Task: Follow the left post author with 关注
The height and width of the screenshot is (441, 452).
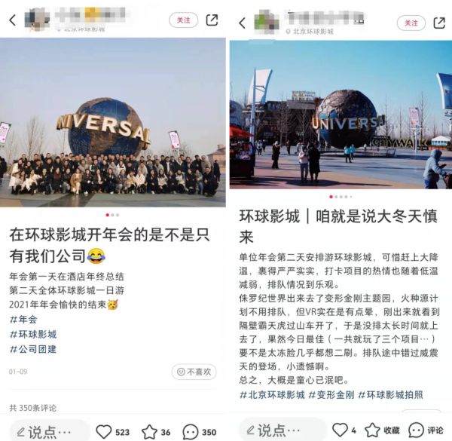Action: [x=183, y=20]
